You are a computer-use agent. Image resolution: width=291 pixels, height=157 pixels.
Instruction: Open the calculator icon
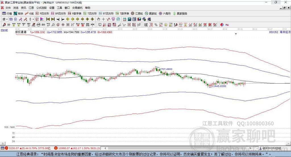pos(130,19)
